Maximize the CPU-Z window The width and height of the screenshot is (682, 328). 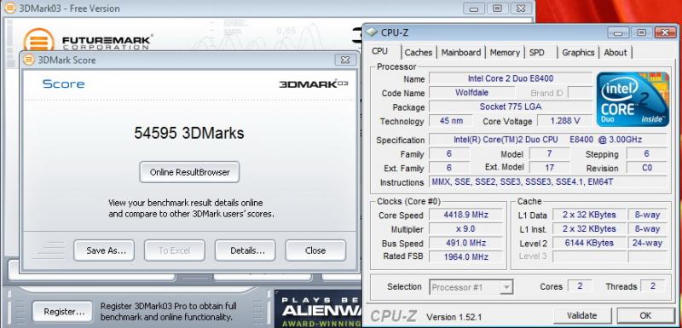(x=642, y=32)
